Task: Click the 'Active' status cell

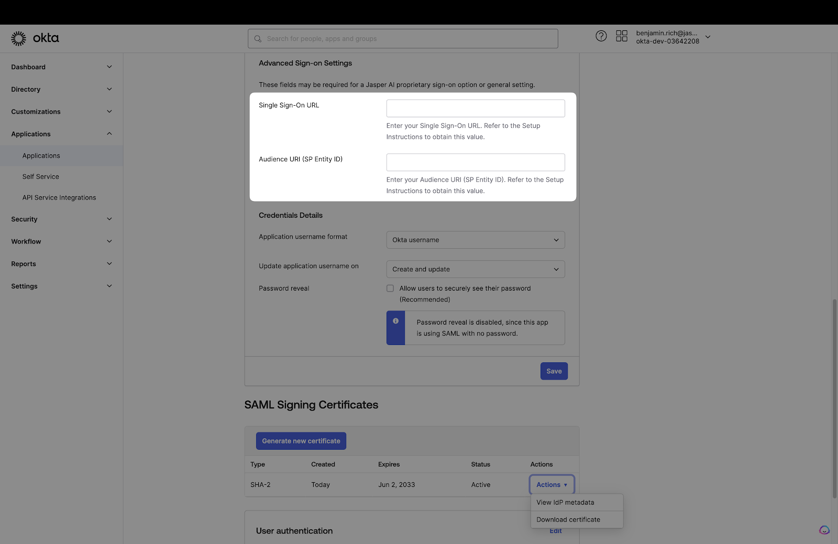Action: (x=481, y=485)
